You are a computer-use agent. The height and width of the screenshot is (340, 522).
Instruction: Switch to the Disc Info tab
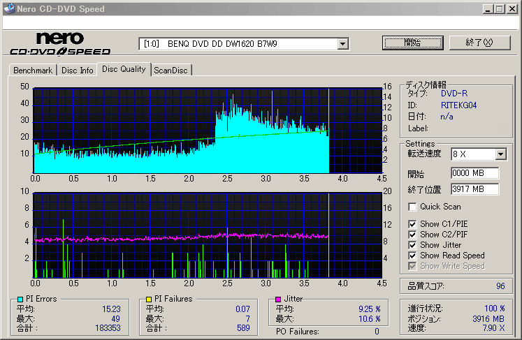click(x=78, y=71)
